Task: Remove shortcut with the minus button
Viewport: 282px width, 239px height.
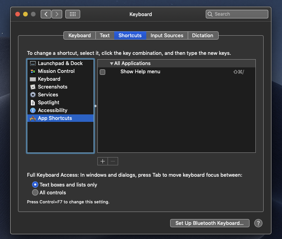Action: pos(113,161)
